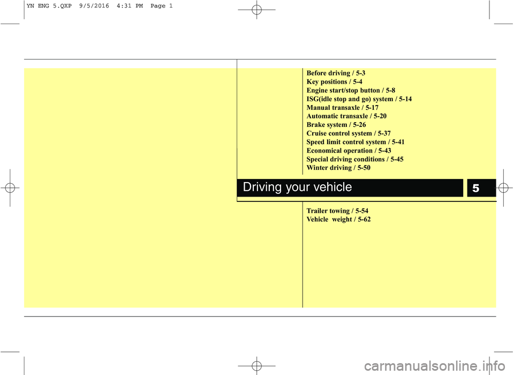Select Engine start/stop button / 5-8 entry

tap(351, 91)
